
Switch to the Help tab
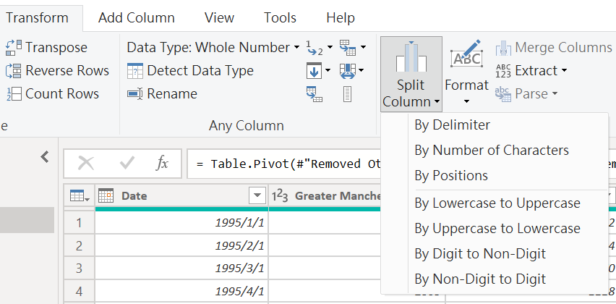341,17
